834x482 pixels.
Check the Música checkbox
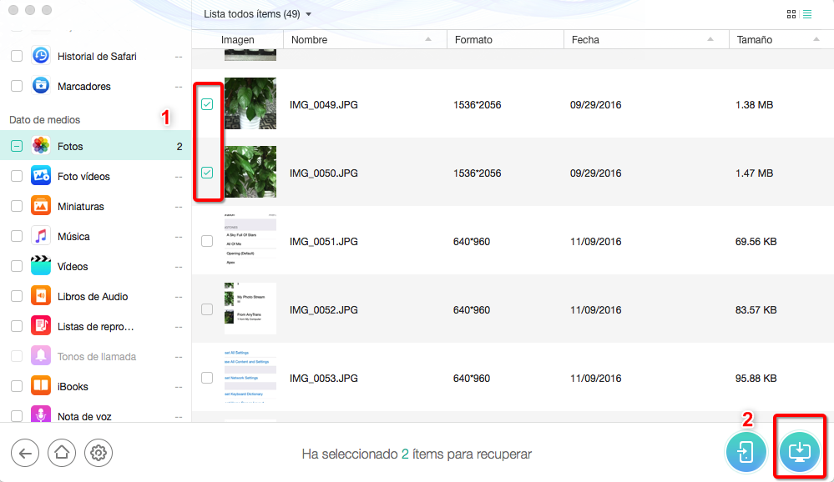pos(17,236)
